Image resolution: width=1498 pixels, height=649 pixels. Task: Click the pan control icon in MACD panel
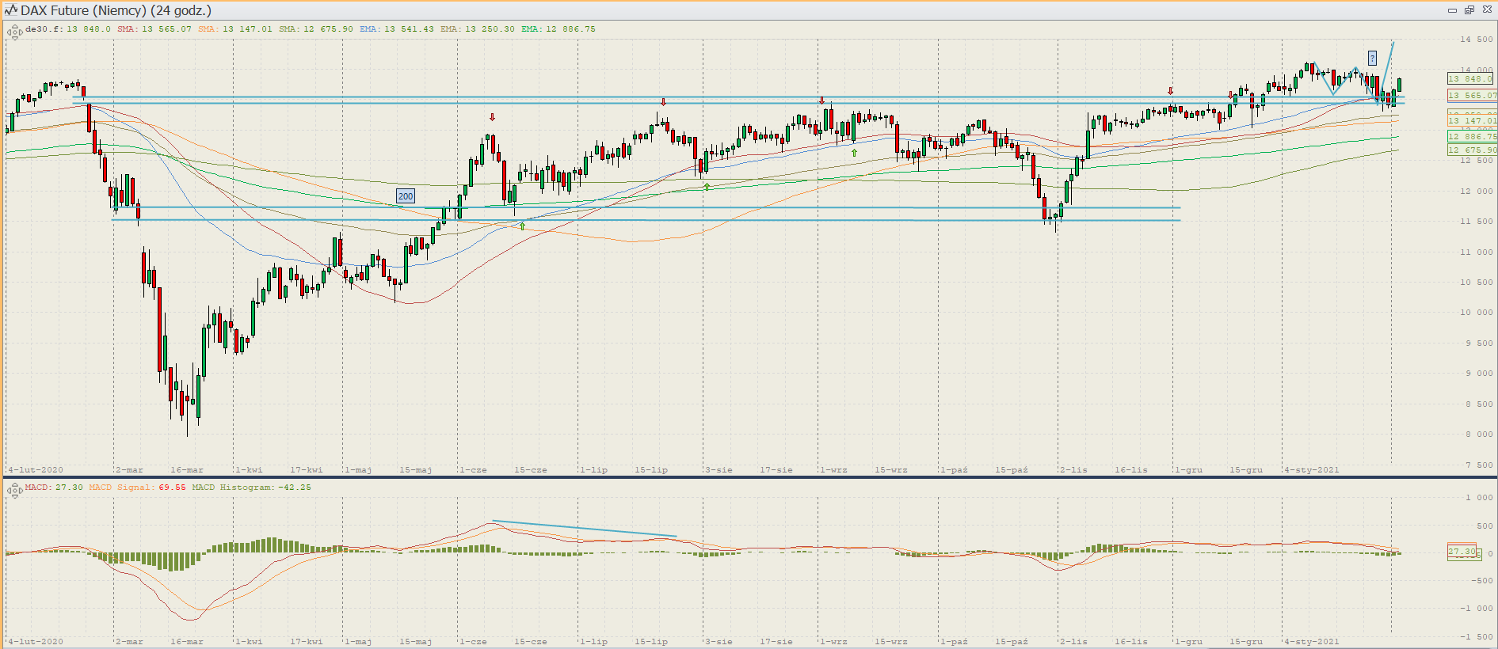[x=14, y=491]
